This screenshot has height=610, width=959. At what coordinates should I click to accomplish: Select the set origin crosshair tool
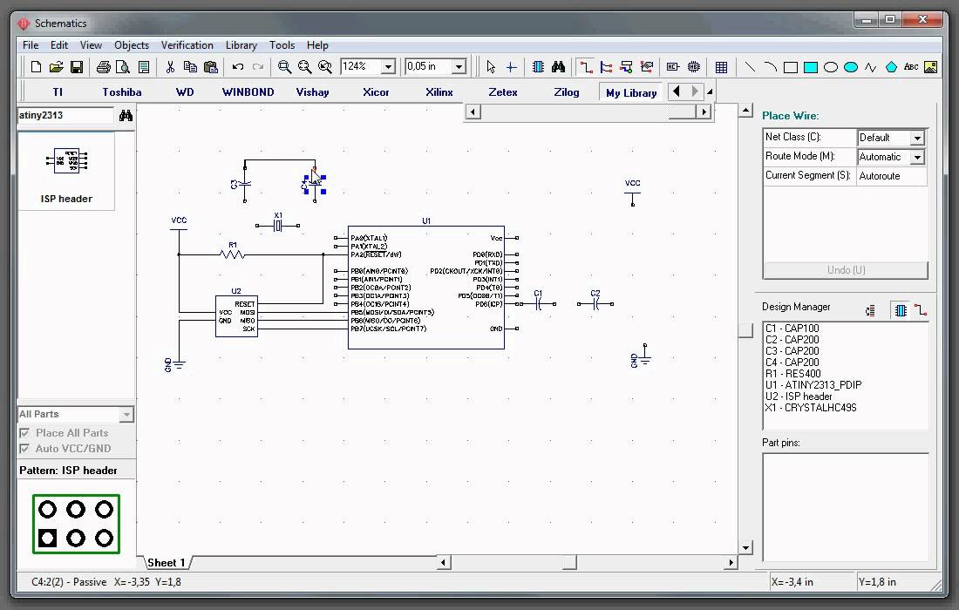pyautogui.click(x=511, y=66)
